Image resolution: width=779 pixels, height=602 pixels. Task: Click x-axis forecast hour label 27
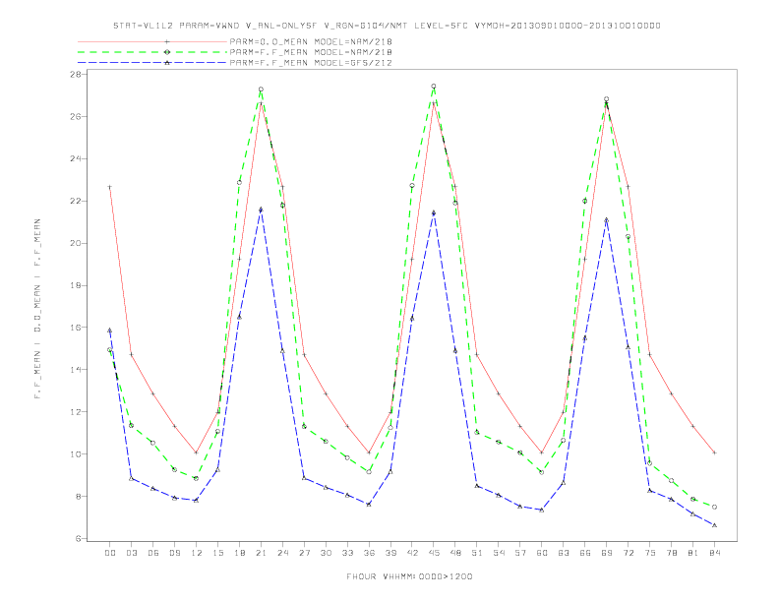click(304, 553)
